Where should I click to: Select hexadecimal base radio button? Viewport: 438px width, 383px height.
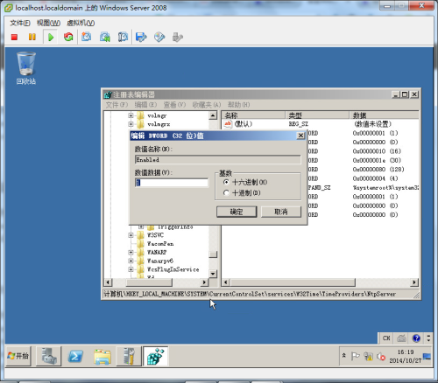[x=226, y=182]
